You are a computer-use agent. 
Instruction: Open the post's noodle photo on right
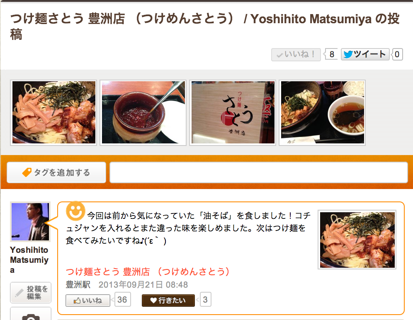click(x=357, y=240)
